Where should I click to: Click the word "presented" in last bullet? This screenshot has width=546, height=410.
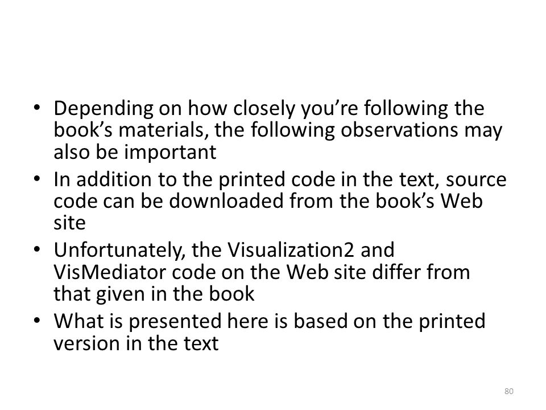175,322
